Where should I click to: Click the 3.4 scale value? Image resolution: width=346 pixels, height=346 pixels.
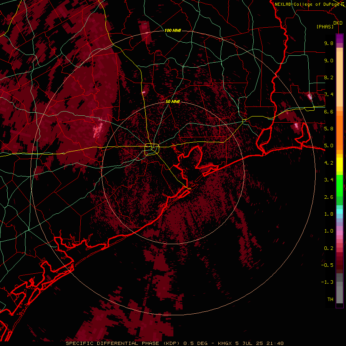pos(329,180)
